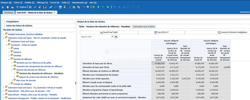Image resolution: width=250 pixels, height=100 pixels.
Task: Click the document with blue info badge icon
Action: (x=79, y=7)
